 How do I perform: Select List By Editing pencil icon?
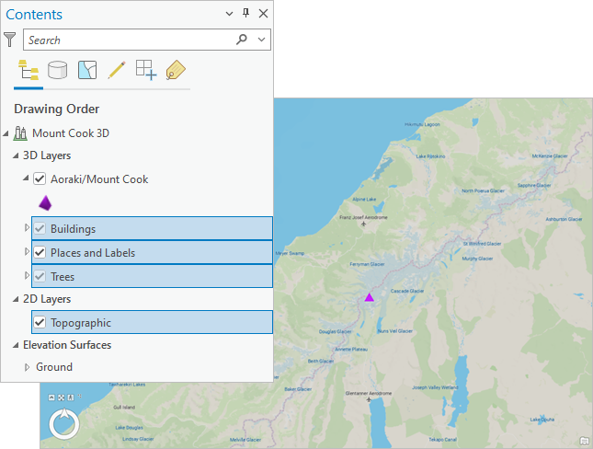117,70
